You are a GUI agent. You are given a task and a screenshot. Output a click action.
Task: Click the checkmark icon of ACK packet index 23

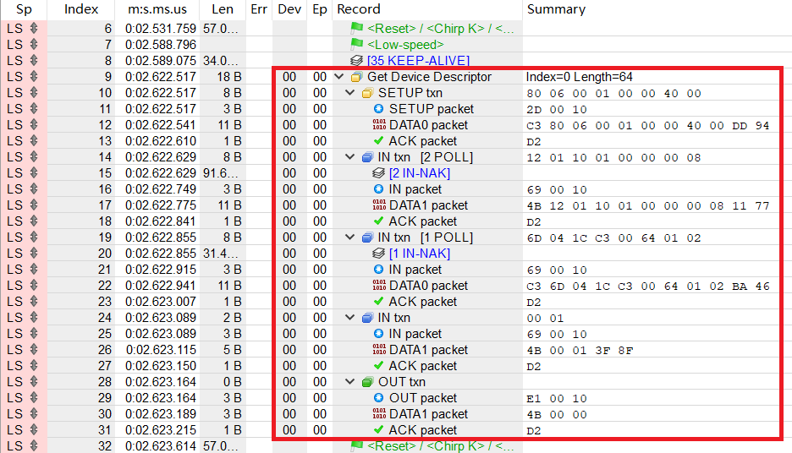pyautogui.click(x=378, y=301)
